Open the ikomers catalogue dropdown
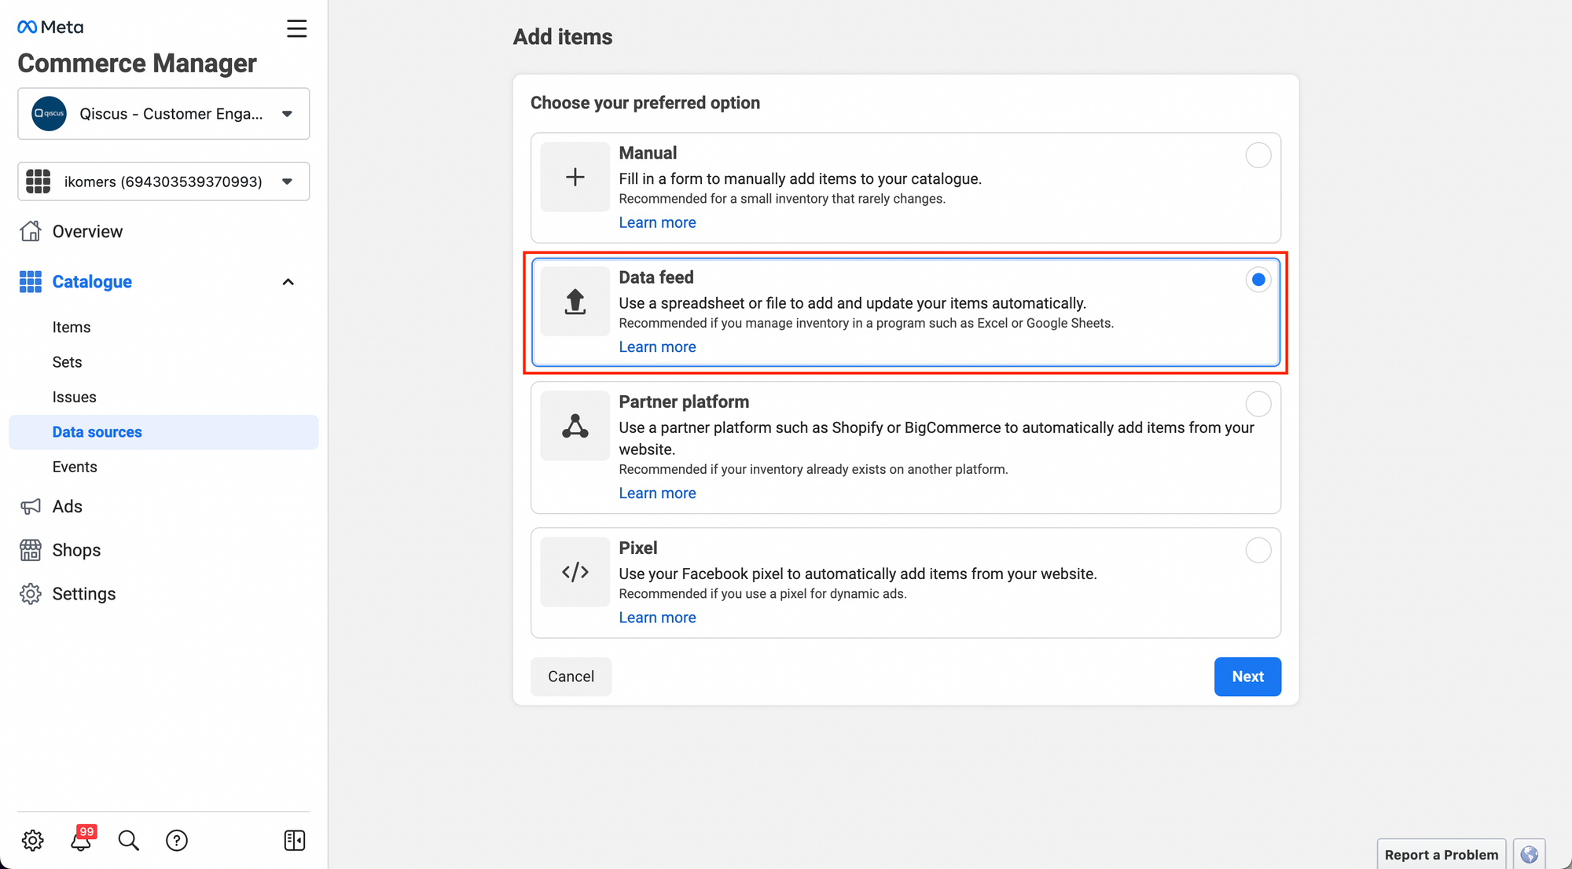The height and width of the screenshot is (869, 1572). 163,181
